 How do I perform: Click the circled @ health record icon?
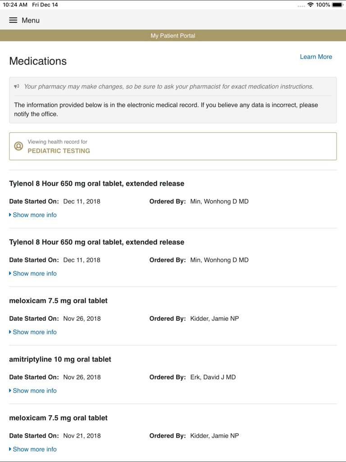(x=18, y=146)
